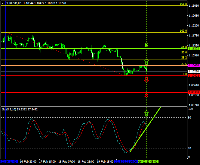Select the green up arrow in Stochastic panel

[x=146, y=113]
